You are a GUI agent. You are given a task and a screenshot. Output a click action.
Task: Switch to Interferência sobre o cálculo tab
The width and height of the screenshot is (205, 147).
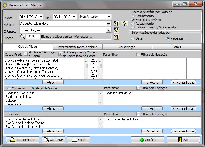click(78, 47)
